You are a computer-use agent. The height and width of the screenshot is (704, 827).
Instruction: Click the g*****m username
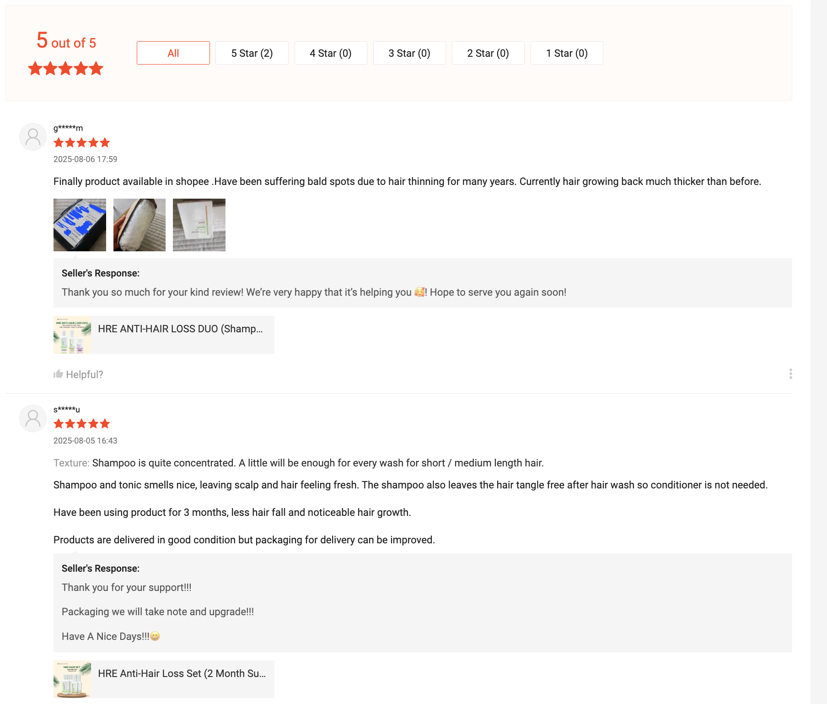pyautogui.click(x=68, y=128)
